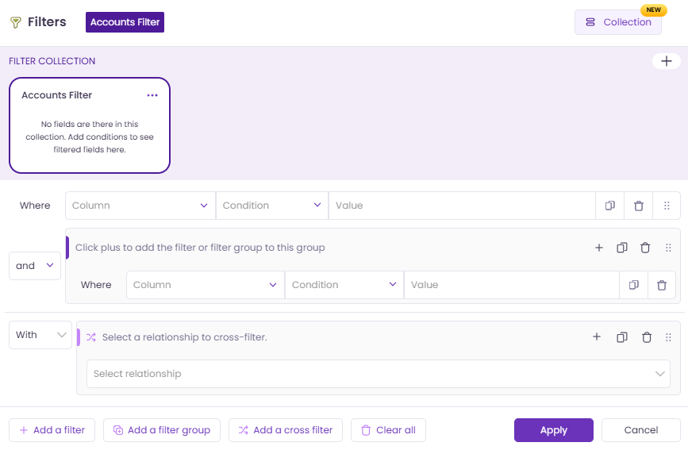Expand the Select relationship dropdown

point(378,374)
